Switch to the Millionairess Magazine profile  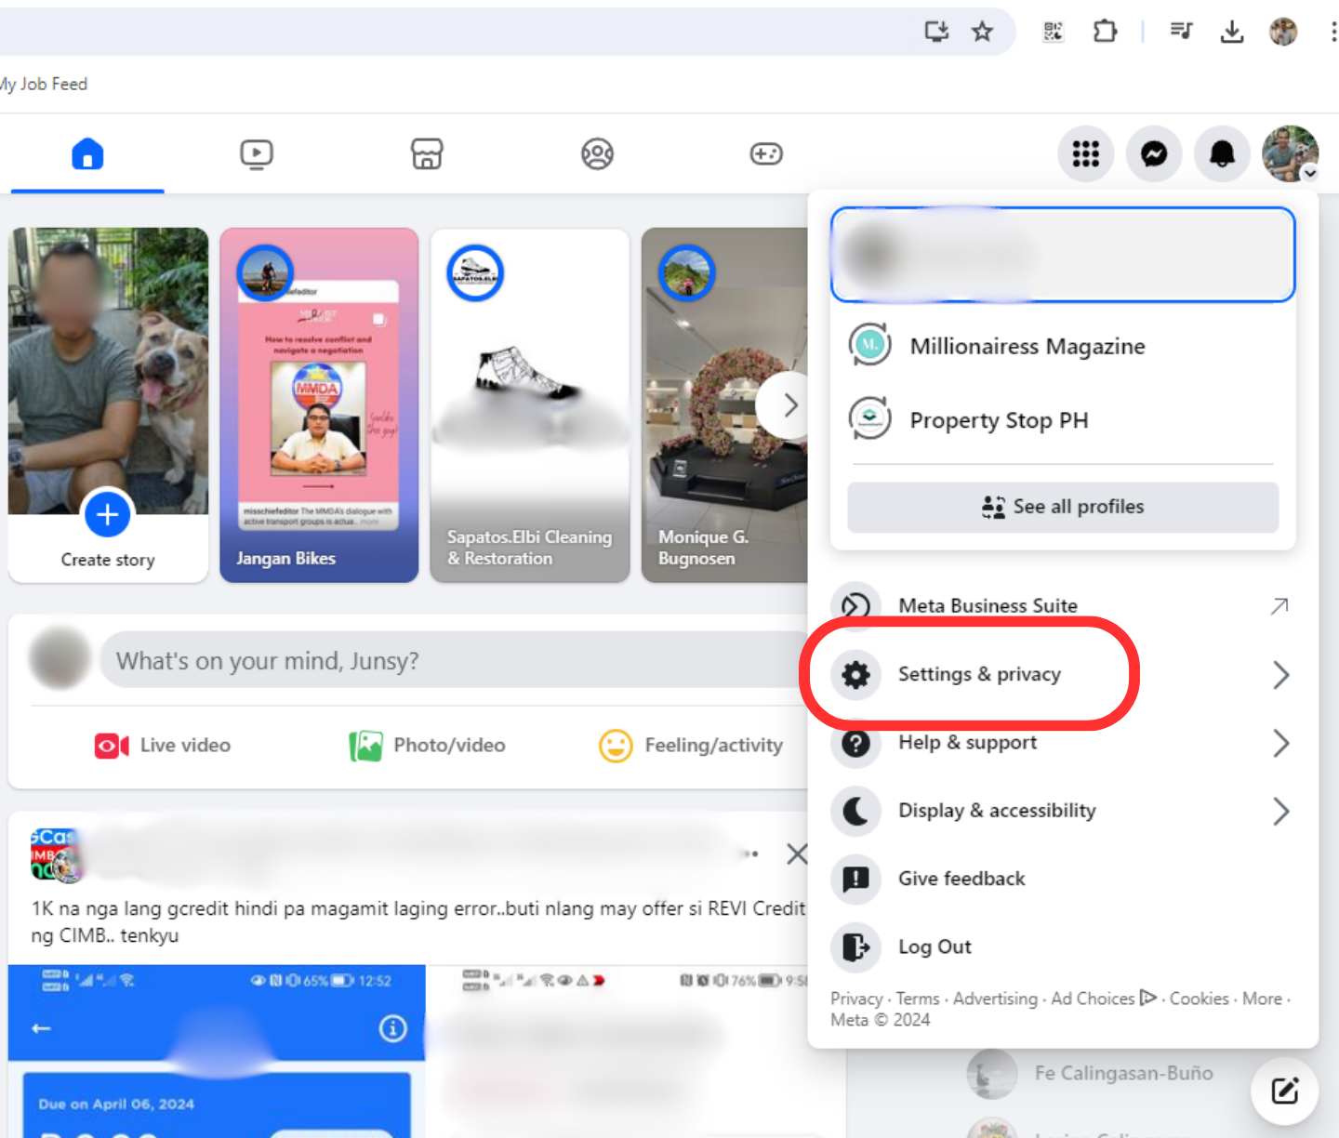pos(1063,346)
